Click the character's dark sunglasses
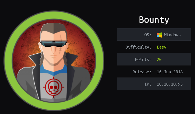 (x=54, y=44)
